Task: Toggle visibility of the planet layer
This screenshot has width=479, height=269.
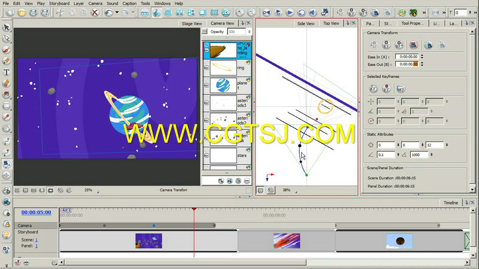Action: (x=207, y=85)
